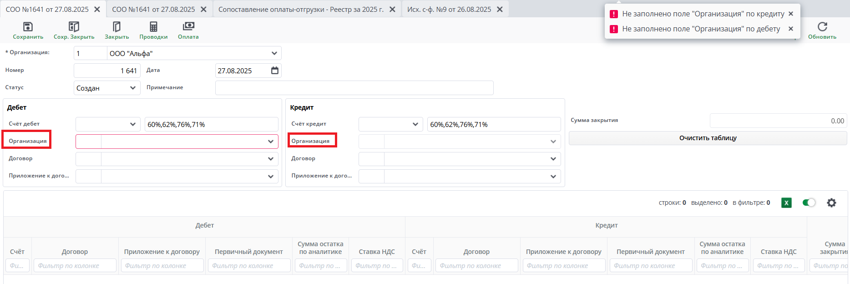Click the debit Договор column filter field
850x284 pixels.
[x=75, y=266]
